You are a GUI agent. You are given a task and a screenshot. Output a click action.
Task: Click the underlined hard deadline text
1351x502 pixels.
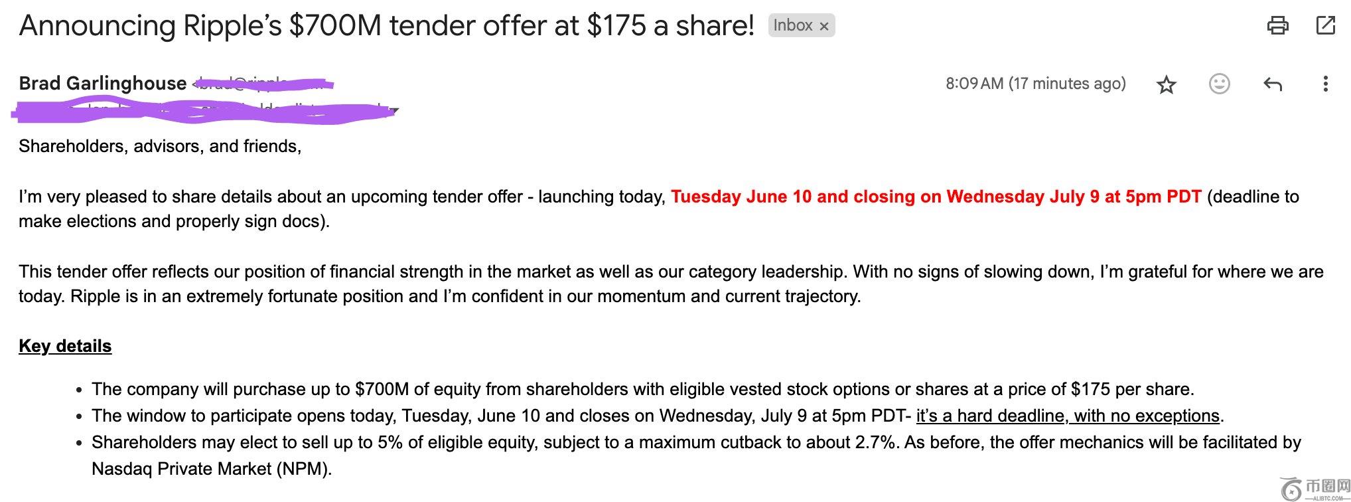(x=1068, y=416)
